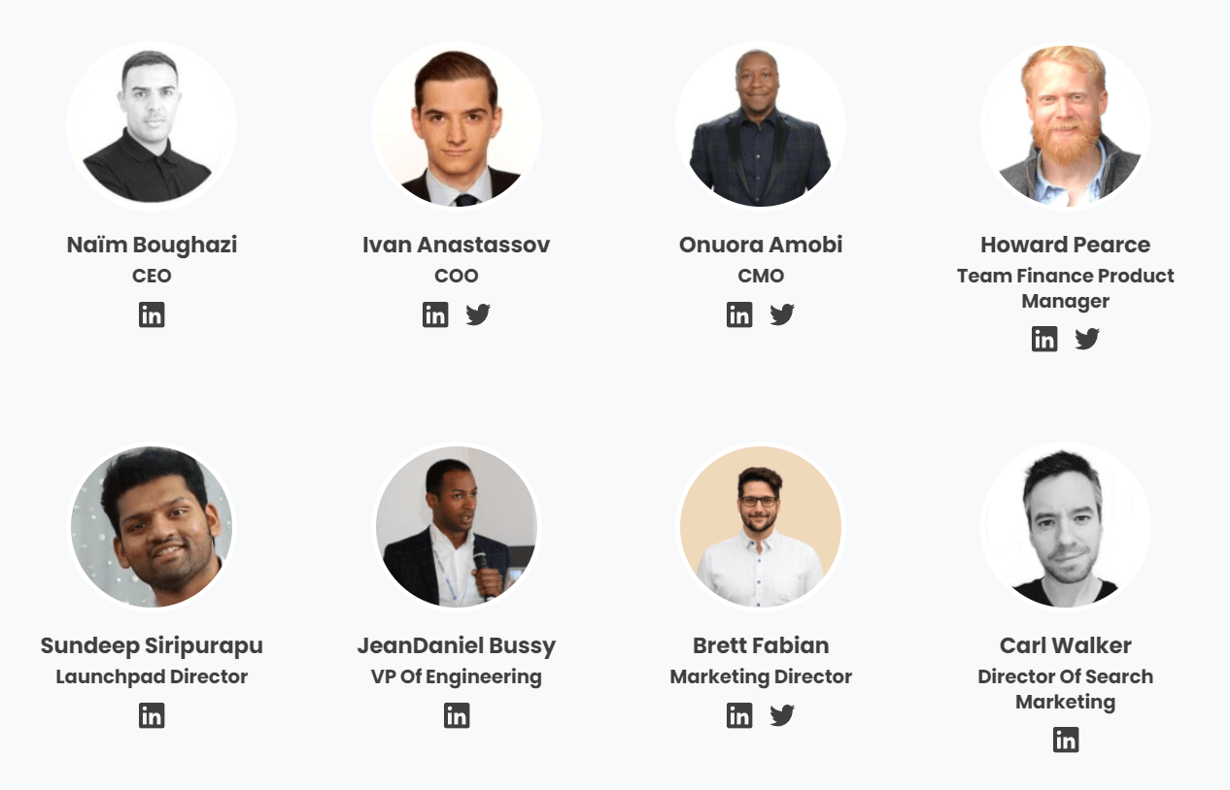
Task: Open Howard Pearce's Twitter page
Action: (x=1086, y=339)
